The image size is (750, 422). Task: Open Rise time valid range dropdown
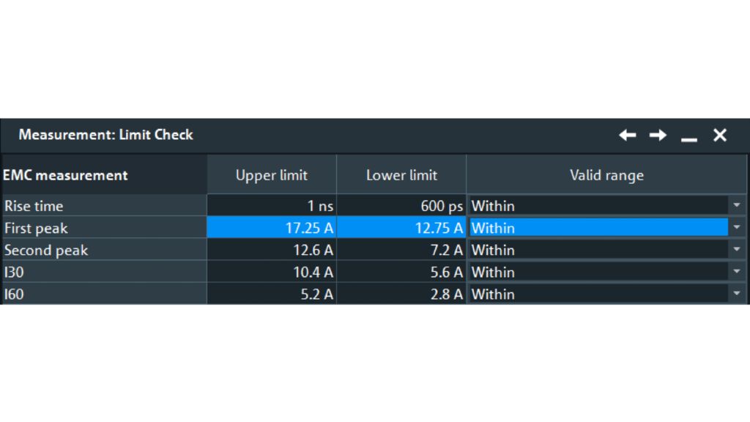[x=736, y=206]
